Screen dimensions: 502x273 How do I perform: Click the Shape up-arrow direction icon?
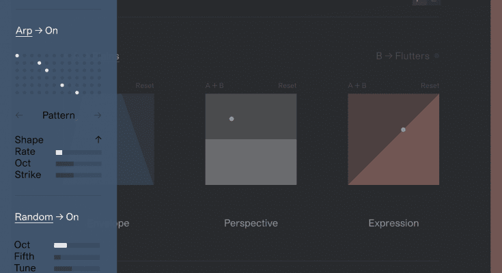tap(98, 139)
